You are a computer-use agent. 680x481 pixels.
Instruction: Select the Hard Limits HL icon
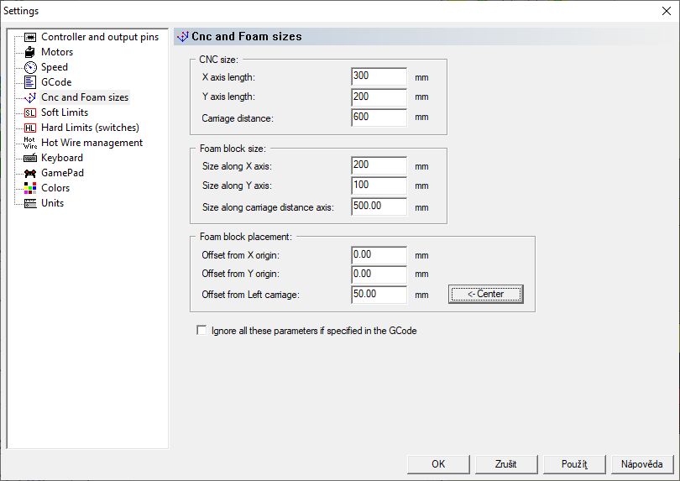pyautogui.click(x=30, y=128)
